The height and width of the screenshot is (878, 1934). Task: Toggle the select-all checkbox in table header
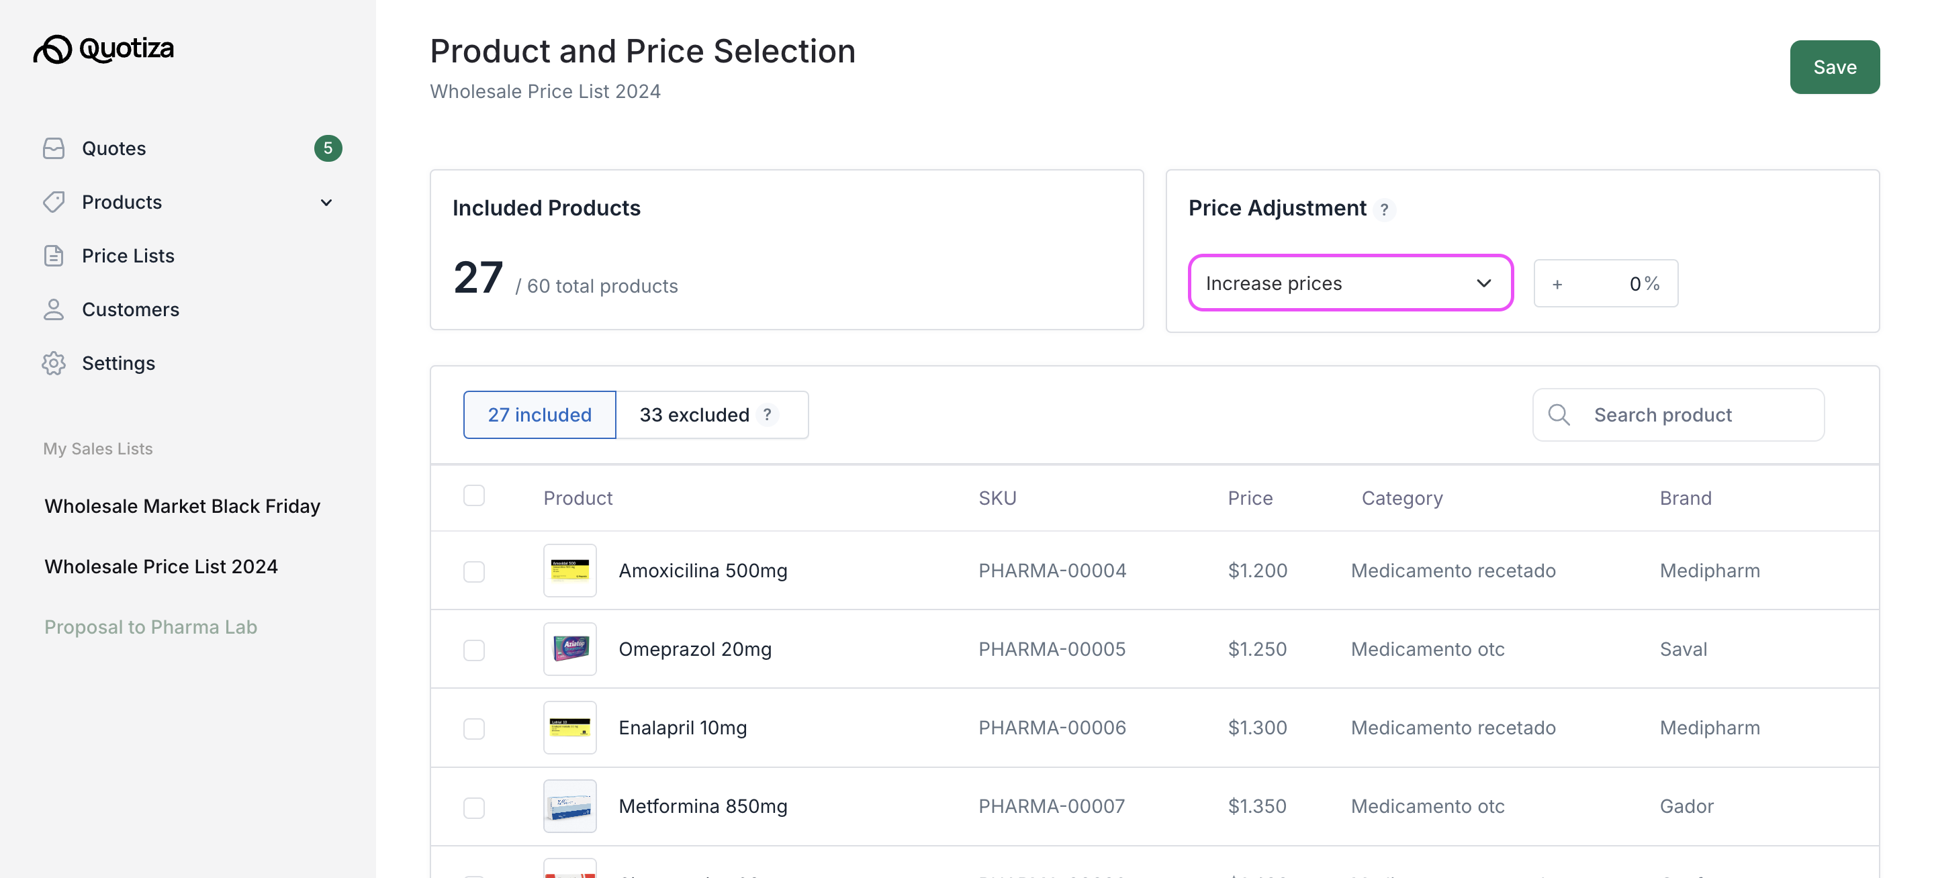tap(473, 496)
